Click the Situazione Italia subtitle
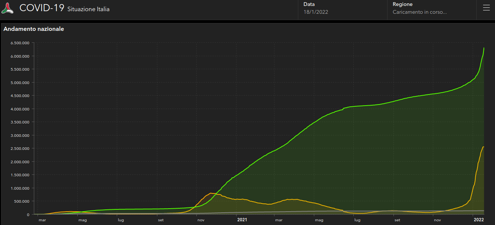The image size is (495, 225). (89, 9)
